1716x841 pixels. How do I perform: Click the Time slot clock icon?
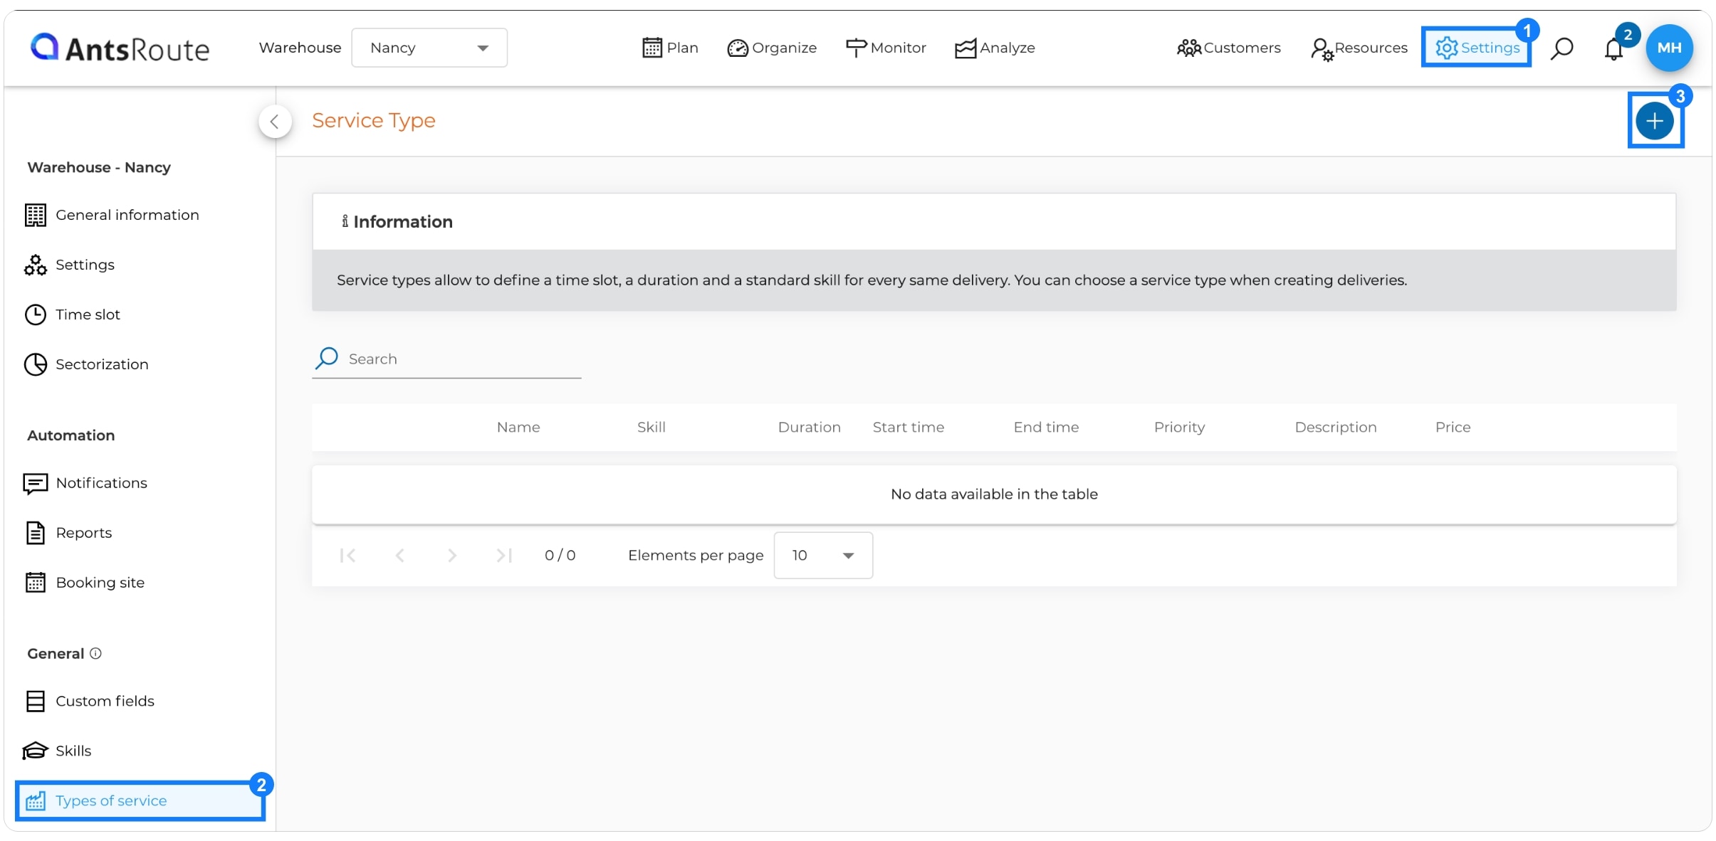[x=36, y=314]
